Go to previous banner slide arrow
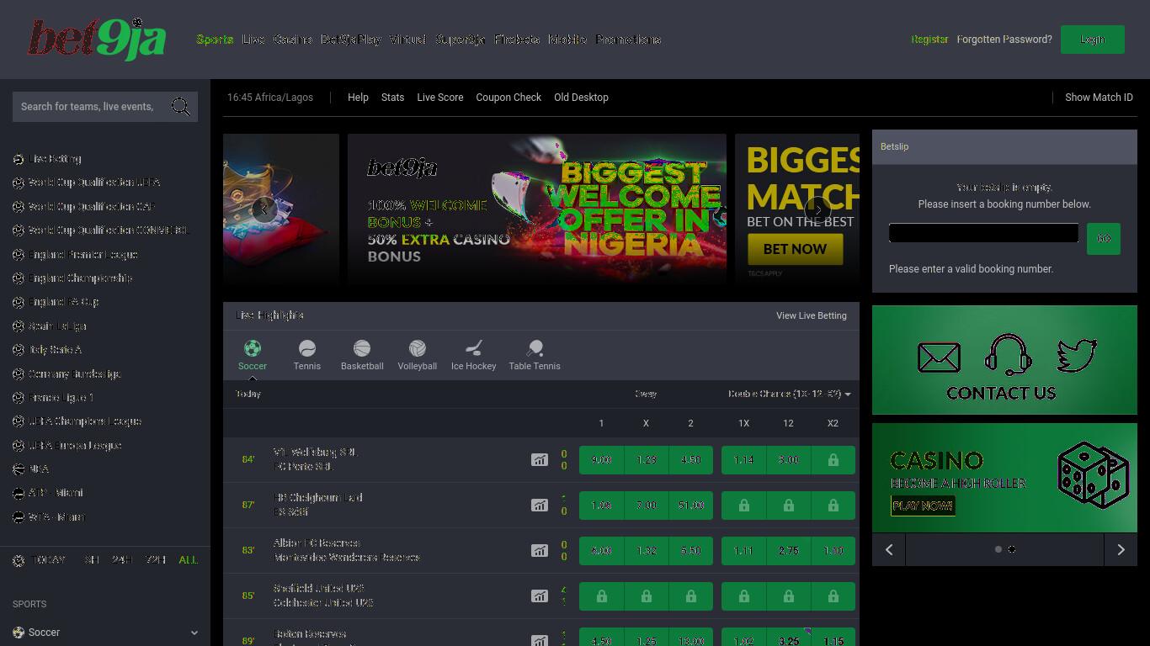The image size is (1150, 646). coord(264,209)
